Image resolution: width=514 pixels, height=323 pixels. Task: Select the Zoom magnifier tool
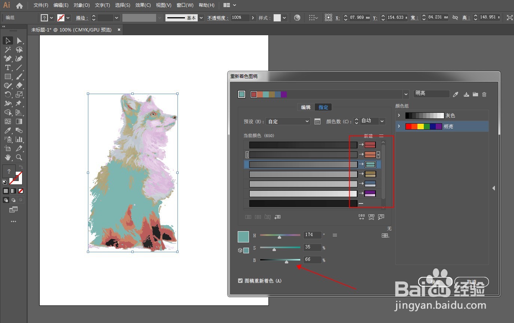(19, 157)
